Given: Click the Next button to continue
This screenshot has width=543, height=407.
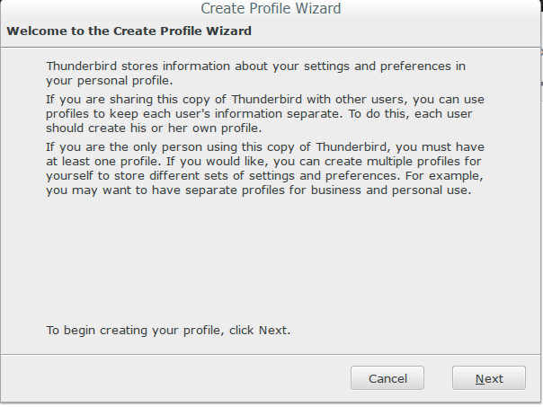Looking at the screenshot, I should pos(489,378).
